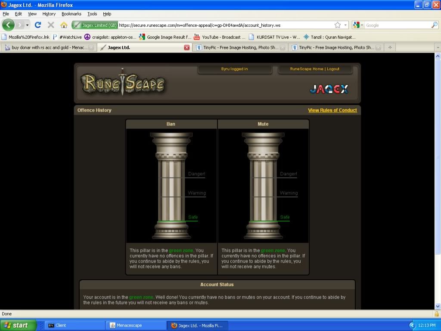Open a new tab with the plus button
Image resolution: width=441 pixels, height=331 pixels.
tap(390, 47)
